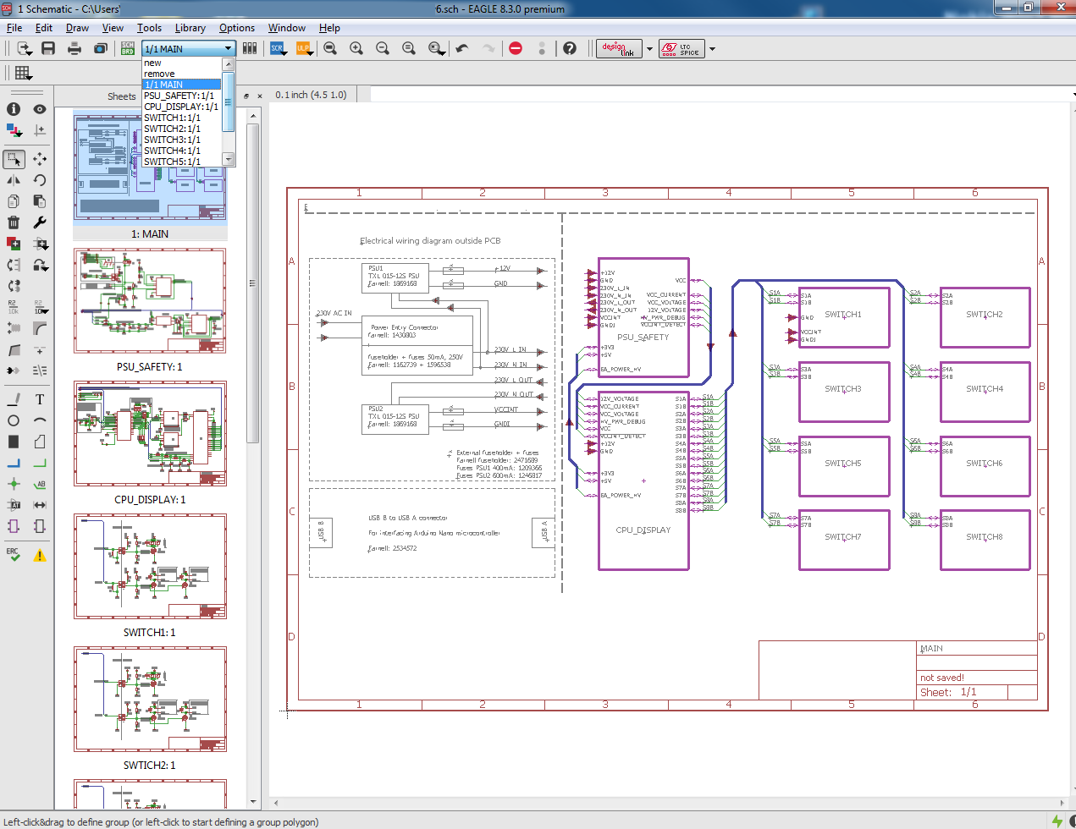Open the Tools menu
Viewport: 1076px width, 829px height.
point(149,28)
